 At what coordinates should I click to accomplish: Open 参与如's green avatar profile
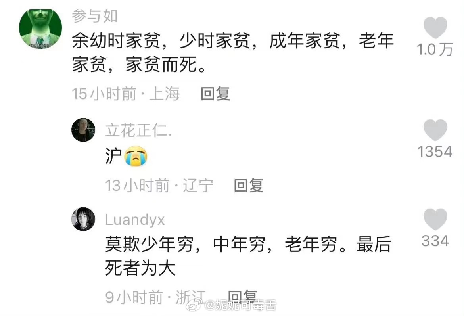click(x=40, y=29)
